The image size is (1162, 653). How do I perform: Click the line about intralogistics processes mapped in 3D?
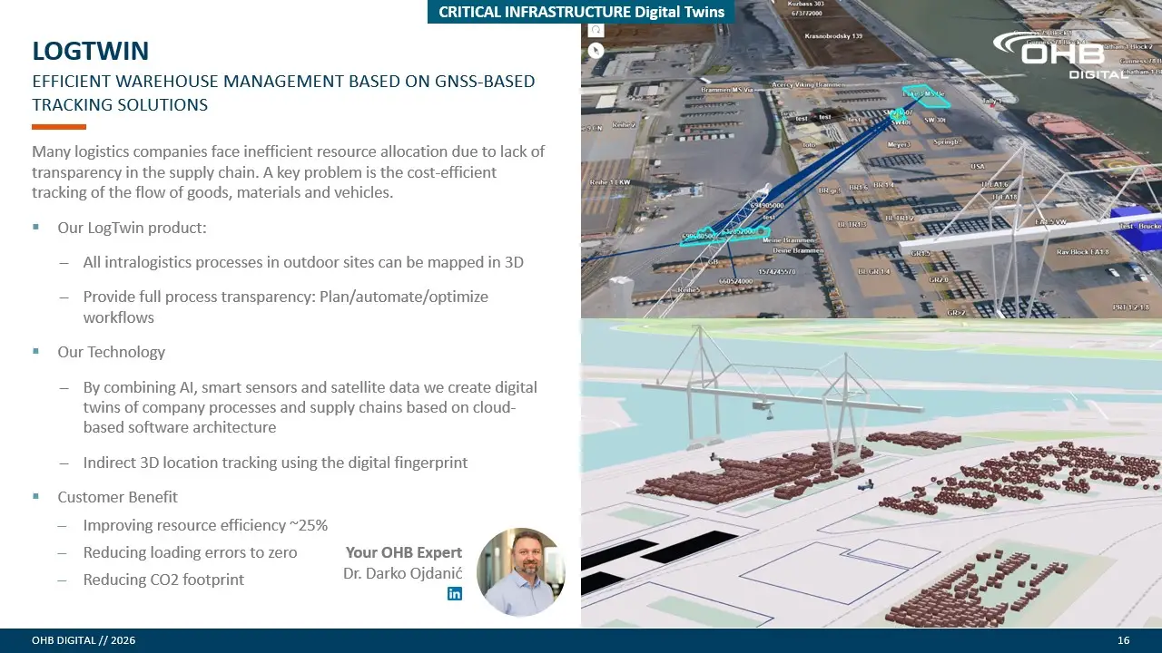coord(303,262)
